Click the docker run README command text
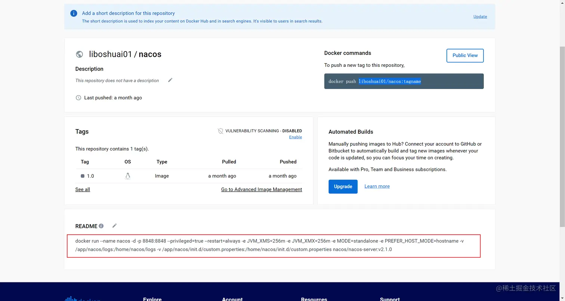The image size is (565, 301). 269,245
